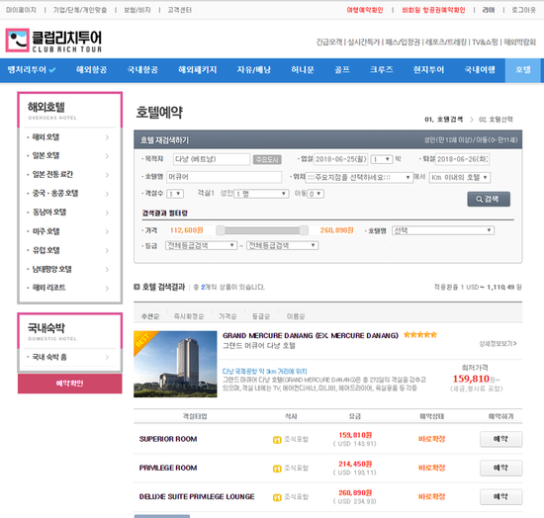Sort results by 가격순
The width and height of the screenshot is (544, 518).
tap(227, 316)
